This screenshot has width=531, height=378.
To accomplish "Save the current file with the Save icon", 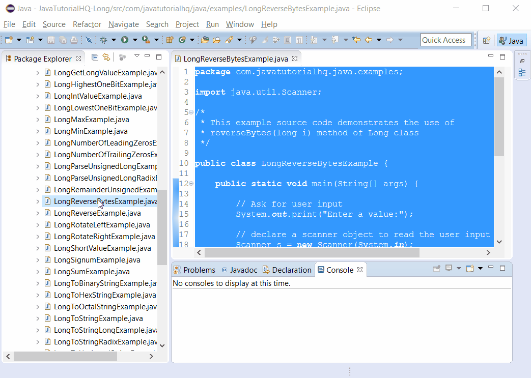I will [x=52, y=40].
